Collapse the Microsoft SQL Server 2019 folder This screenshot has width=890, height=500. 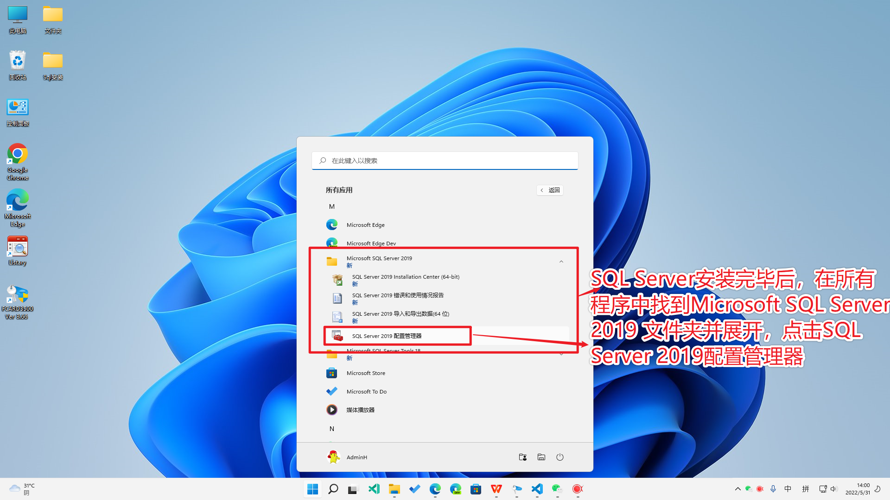[445, 262]
